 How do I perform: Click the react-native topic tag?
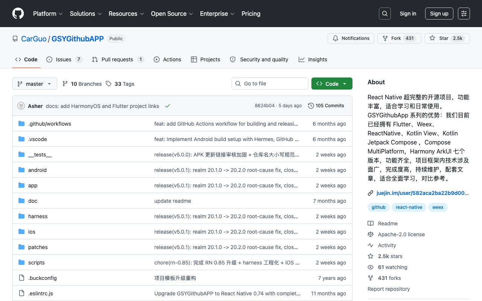click(409, 207)
